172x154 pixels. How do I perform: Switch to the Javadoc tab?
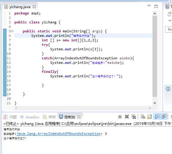click(x=30, y=117)
